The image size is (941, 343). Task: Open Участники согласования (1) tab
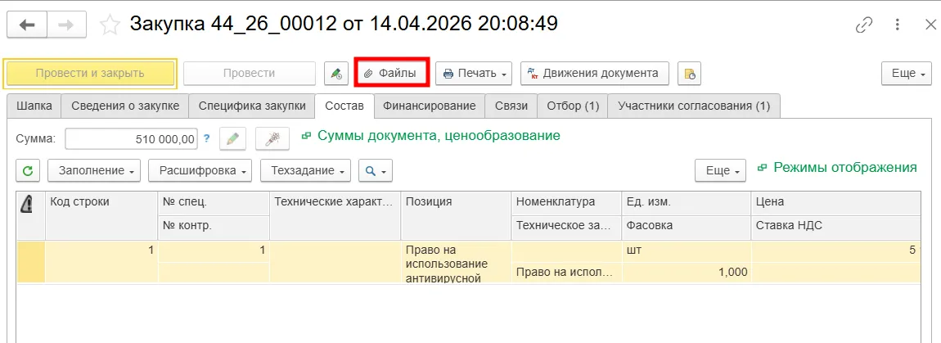coord(694,106)
